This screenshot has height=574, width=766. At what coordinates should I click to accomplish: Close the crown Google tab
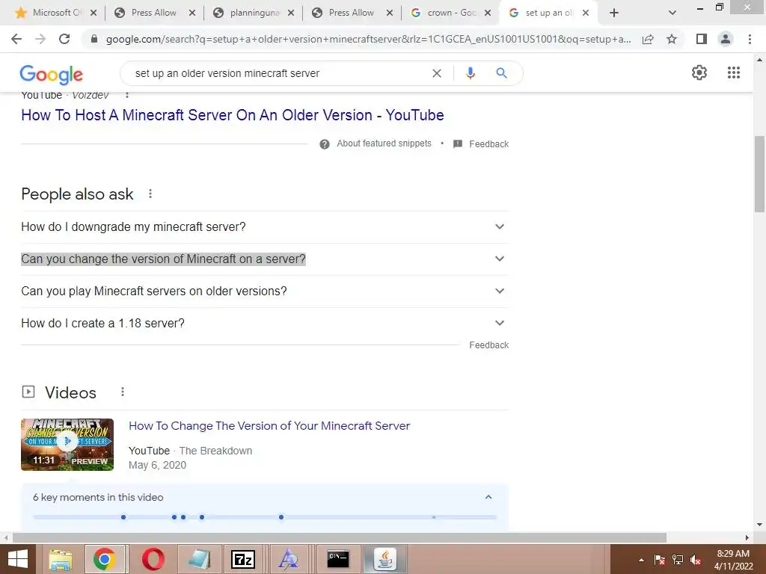click(x=488, y=13)
